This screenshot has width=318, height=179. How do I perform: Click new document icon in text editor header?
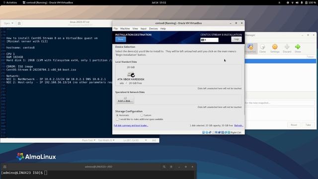tap(19, 23)
